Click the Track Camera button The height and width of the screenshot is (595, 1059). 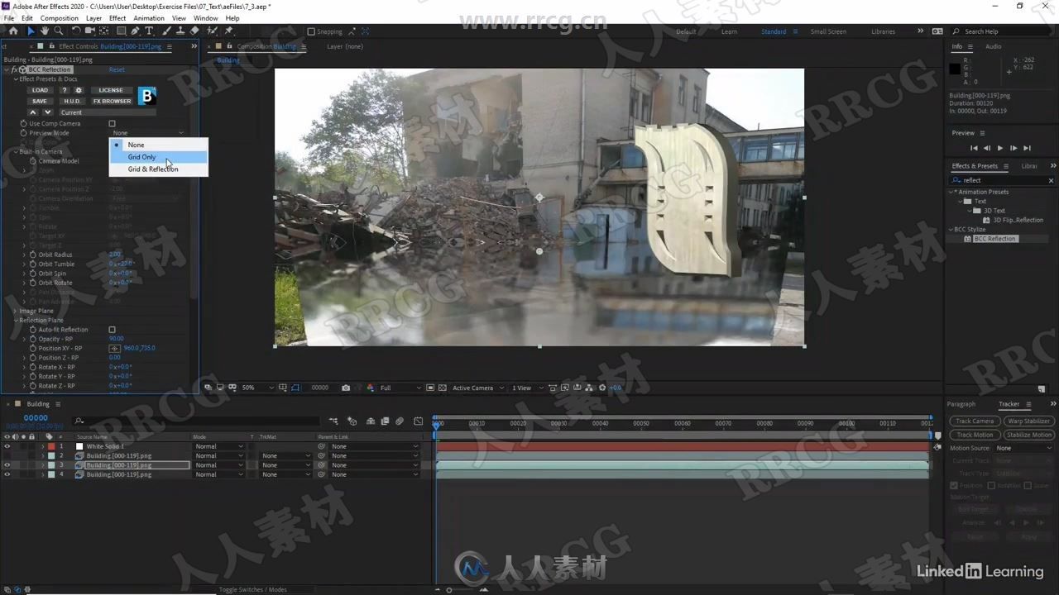pos(975,421)
